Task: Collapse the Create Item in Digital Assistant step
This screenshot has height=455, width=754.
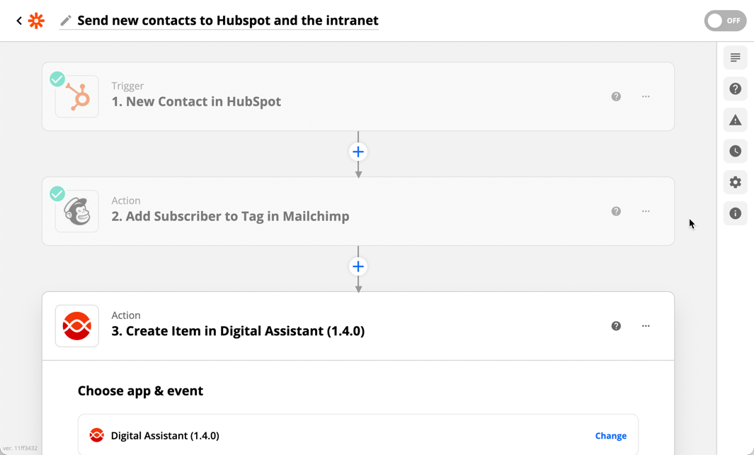Action: point(358,326)
